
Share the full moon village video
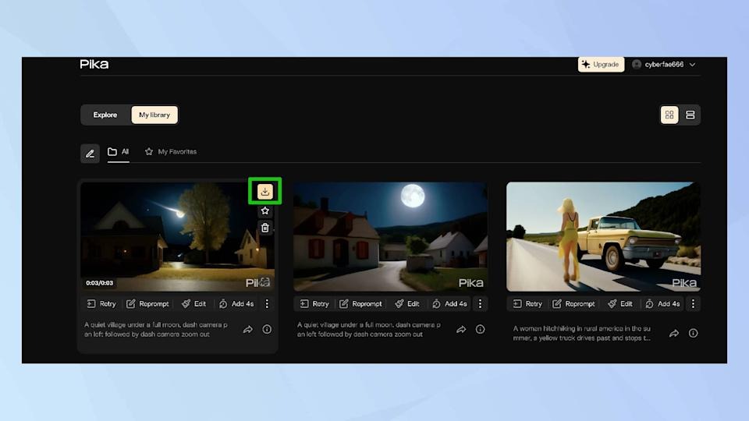click(461, 329)
